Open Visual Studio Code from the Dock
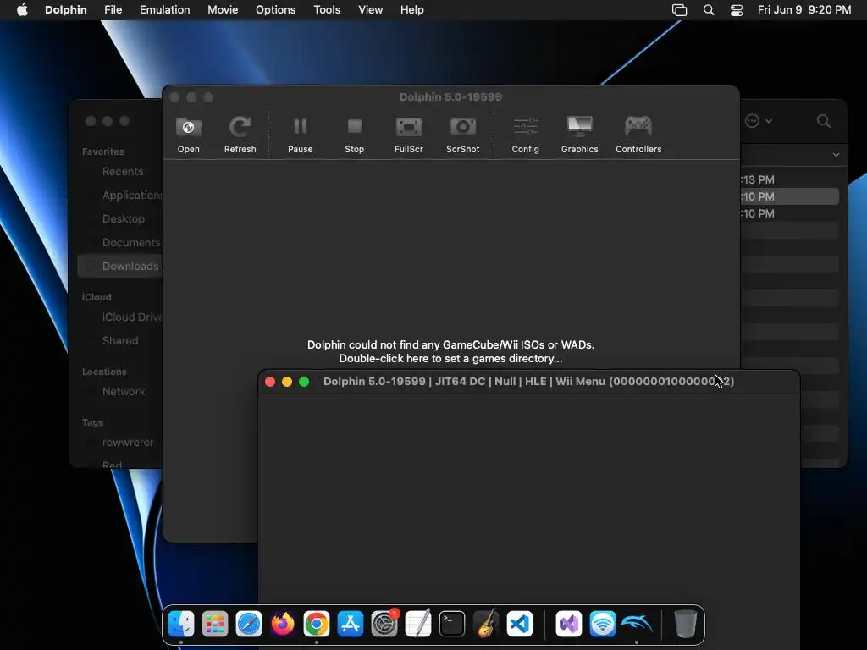The width and height of the screenshot is (867, 650). (520, 624)
